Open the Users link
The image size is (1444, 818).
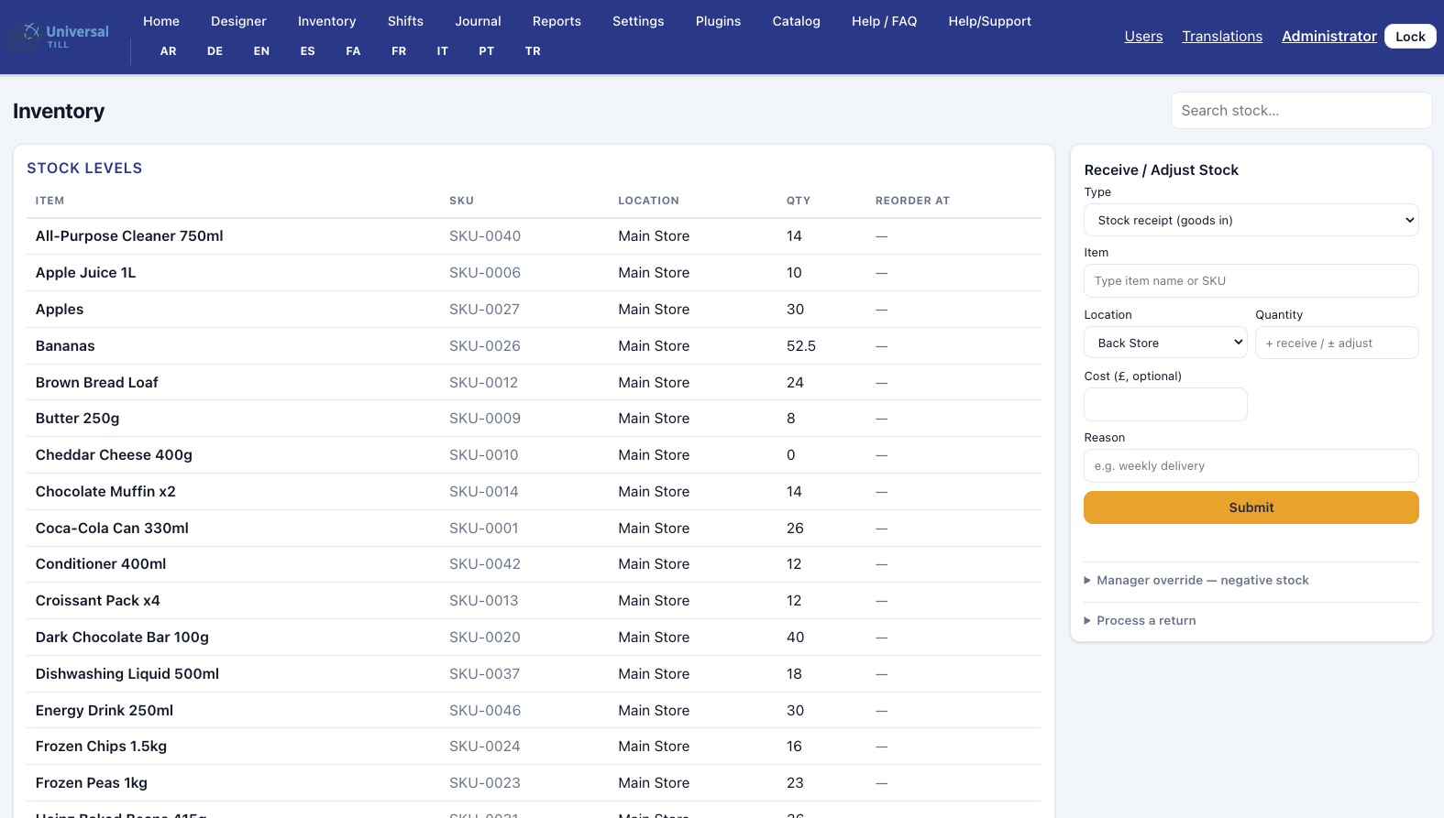(x=1143, y=37)
